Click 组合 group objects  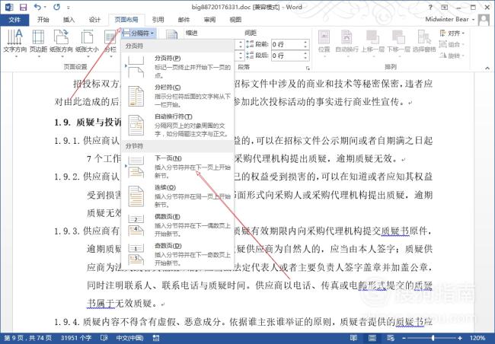point(452,44)
